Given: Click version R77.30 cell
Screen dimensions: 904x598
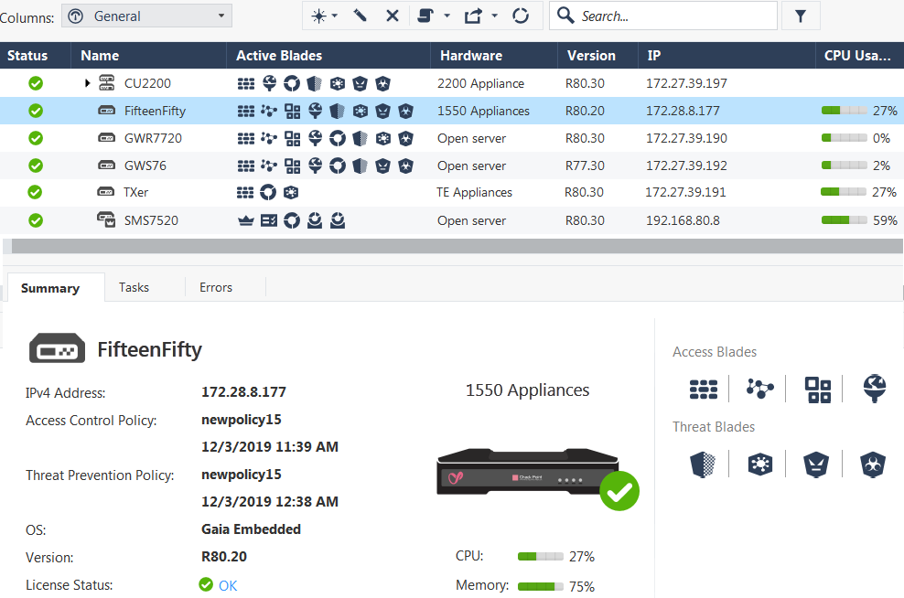Looking at the screenshot, I should pos(585,166).
